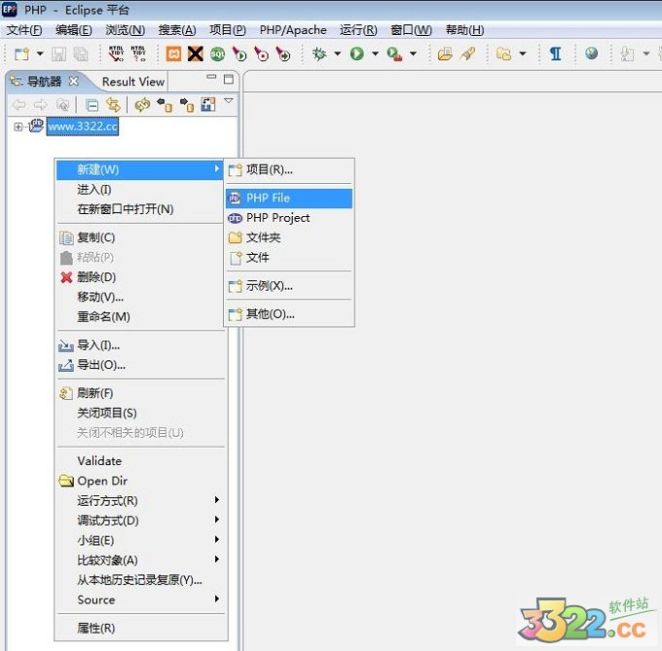Click the SQL toolbar icon
Viewport: 662px width, 651px height.
coord(217,54)
